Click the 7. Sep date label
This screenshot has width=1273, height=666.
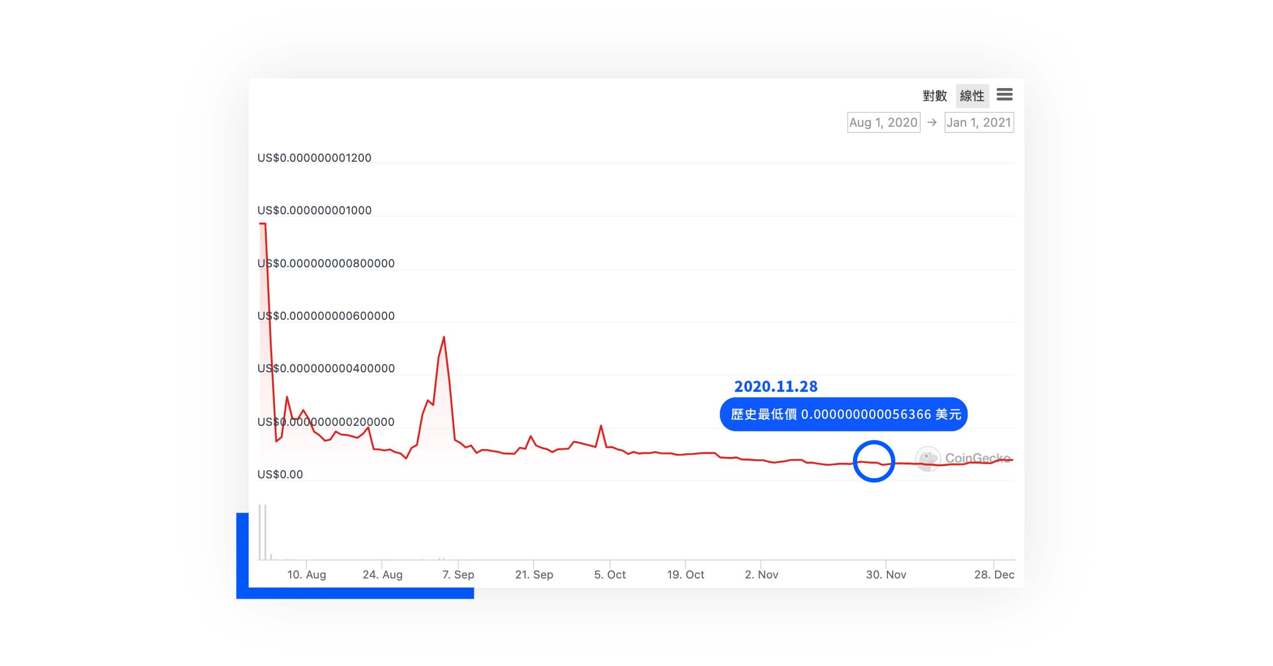click(458, 575)
